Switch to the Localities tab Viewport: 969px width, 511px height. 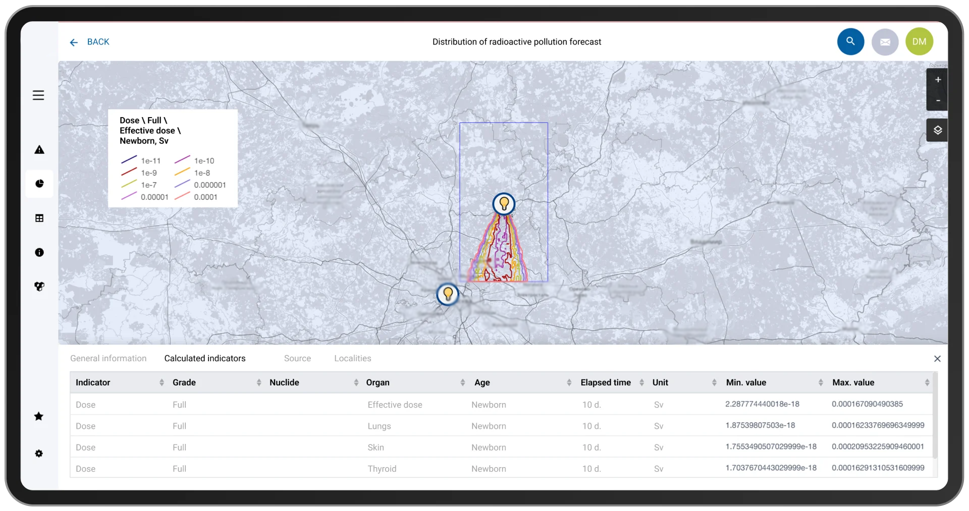[x=352, y=358]
